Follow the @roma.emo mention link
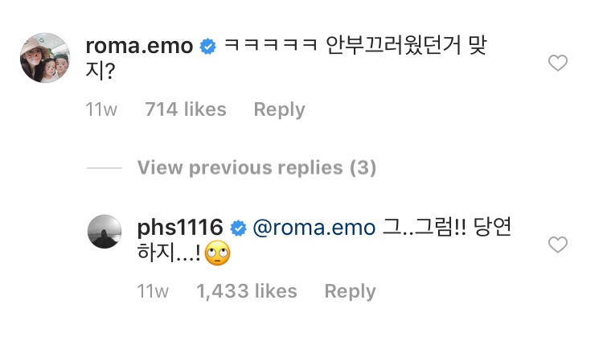 (x=314, y=228)
